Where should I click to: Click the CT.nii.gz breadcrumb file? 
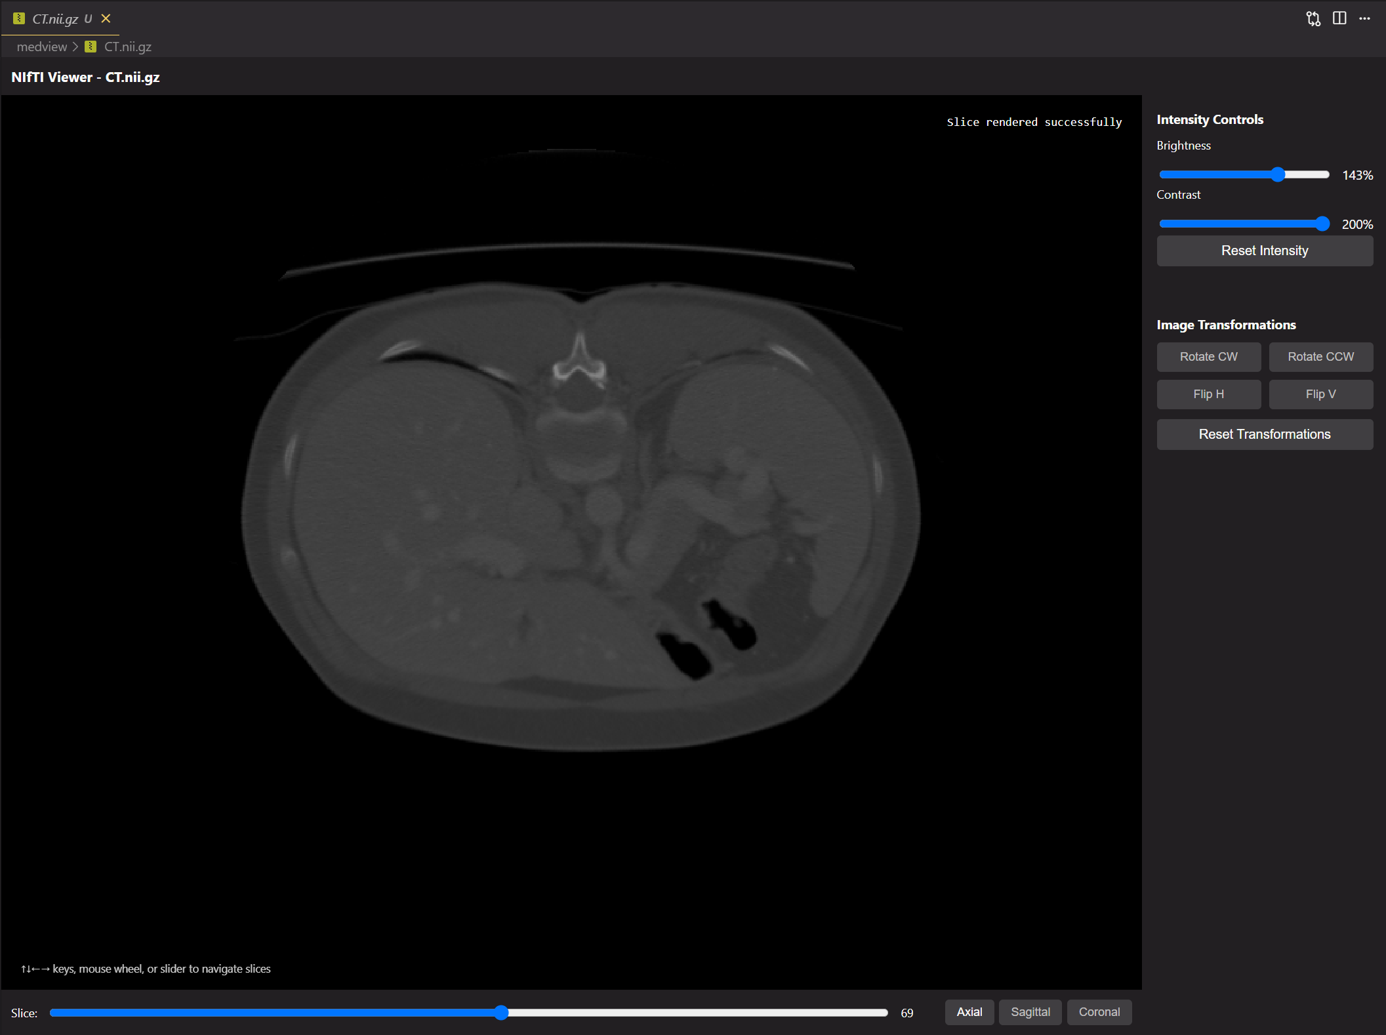coord(128,47)
